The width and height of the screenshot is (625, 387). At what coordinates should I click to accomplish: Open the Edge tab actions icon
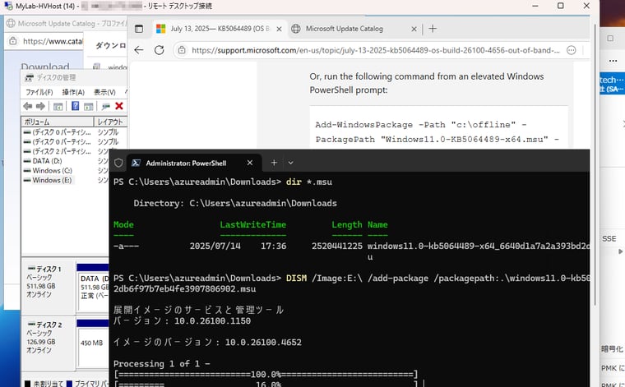[139, 29]
